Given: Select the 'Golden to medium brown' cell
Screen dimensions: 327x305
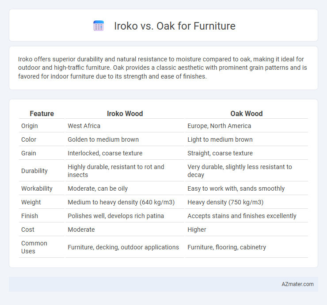Looking at the screenshot, I should click(103, 139).
